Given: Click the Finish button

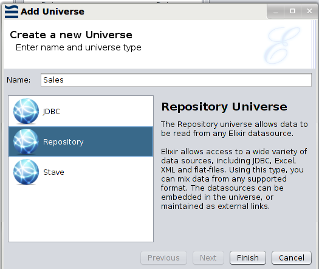Looking at the screenshot, I should tap(248, 258).
